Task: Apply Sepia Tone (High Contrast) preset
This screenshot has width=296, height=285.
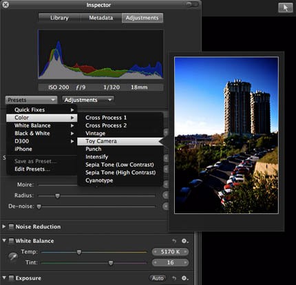Action: pos(120,172)
